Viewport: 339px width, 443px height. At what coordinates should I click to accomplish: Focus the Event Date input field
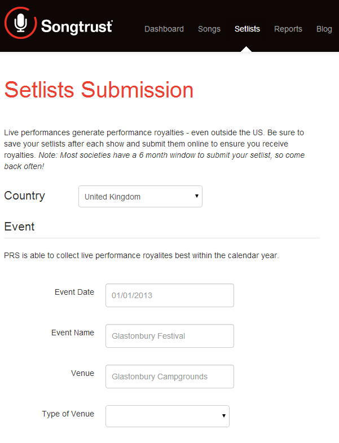(170, 295)
